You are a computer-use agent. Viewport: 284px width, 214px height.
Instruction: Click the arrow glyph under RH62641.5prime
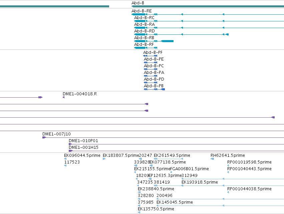pos(212,159)
